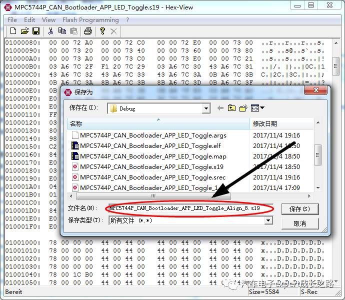
Task: Click the New file toolbar icon
Action: [x=13, y=31]
